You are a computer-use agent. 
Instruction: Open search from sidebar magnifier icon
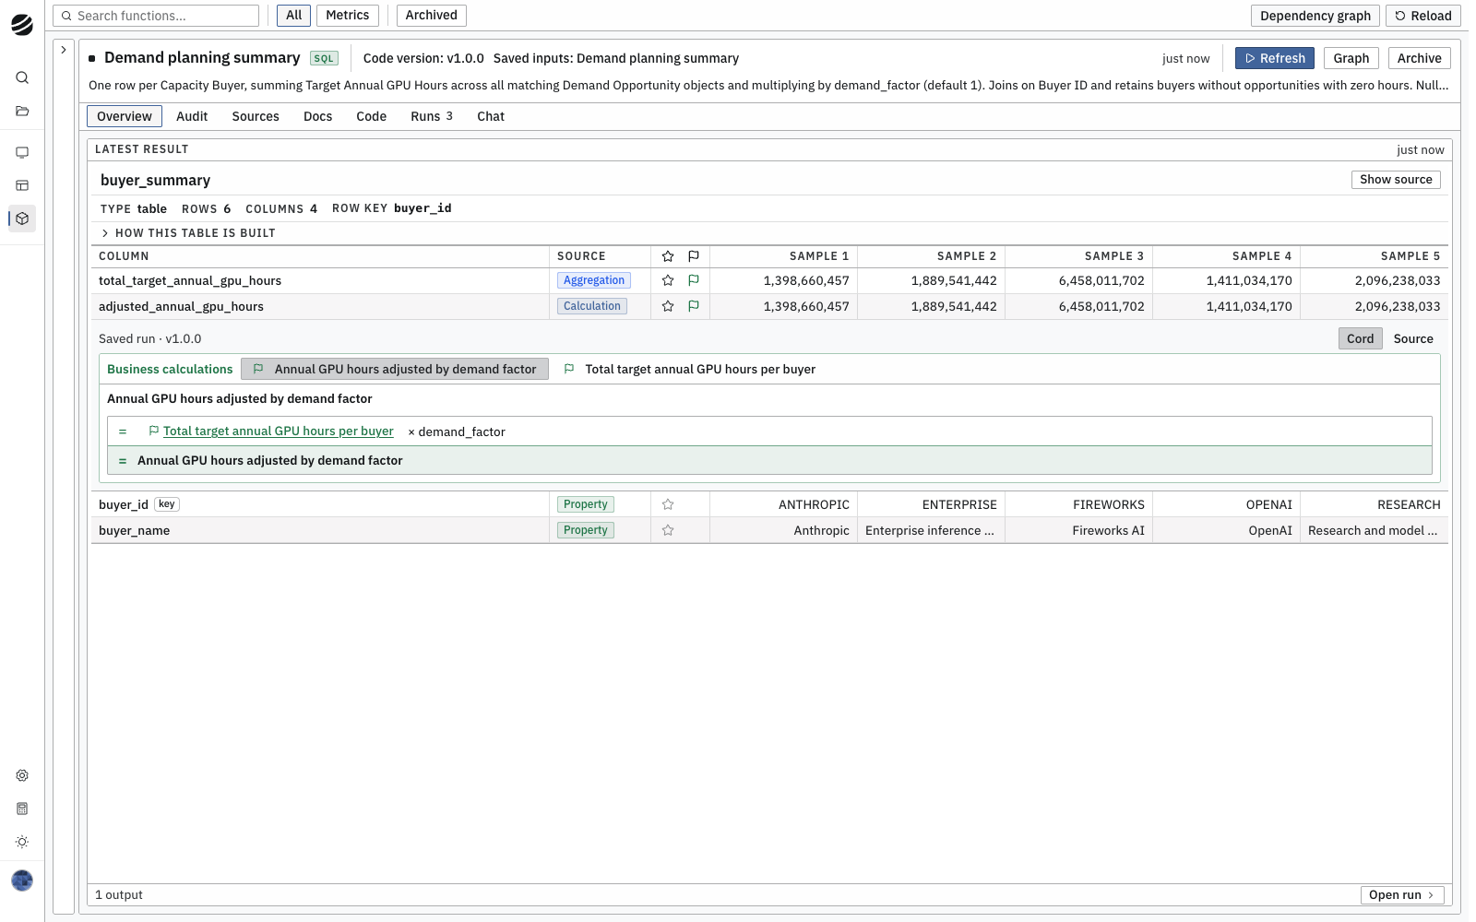(22, 77)
